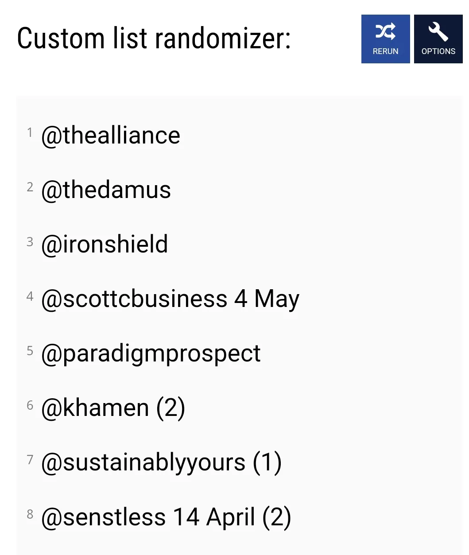Select @senstless 14 April (2)
The height and width of the screenshot is (555, 469).
point(167,516)
